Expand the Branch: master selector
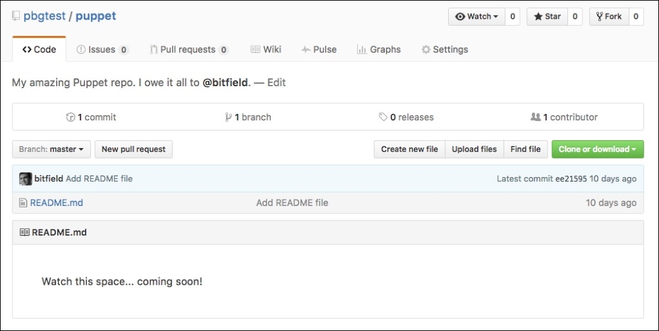Image resolution: width=659 pixels, height=331 pixels. (x=51, y=149)
